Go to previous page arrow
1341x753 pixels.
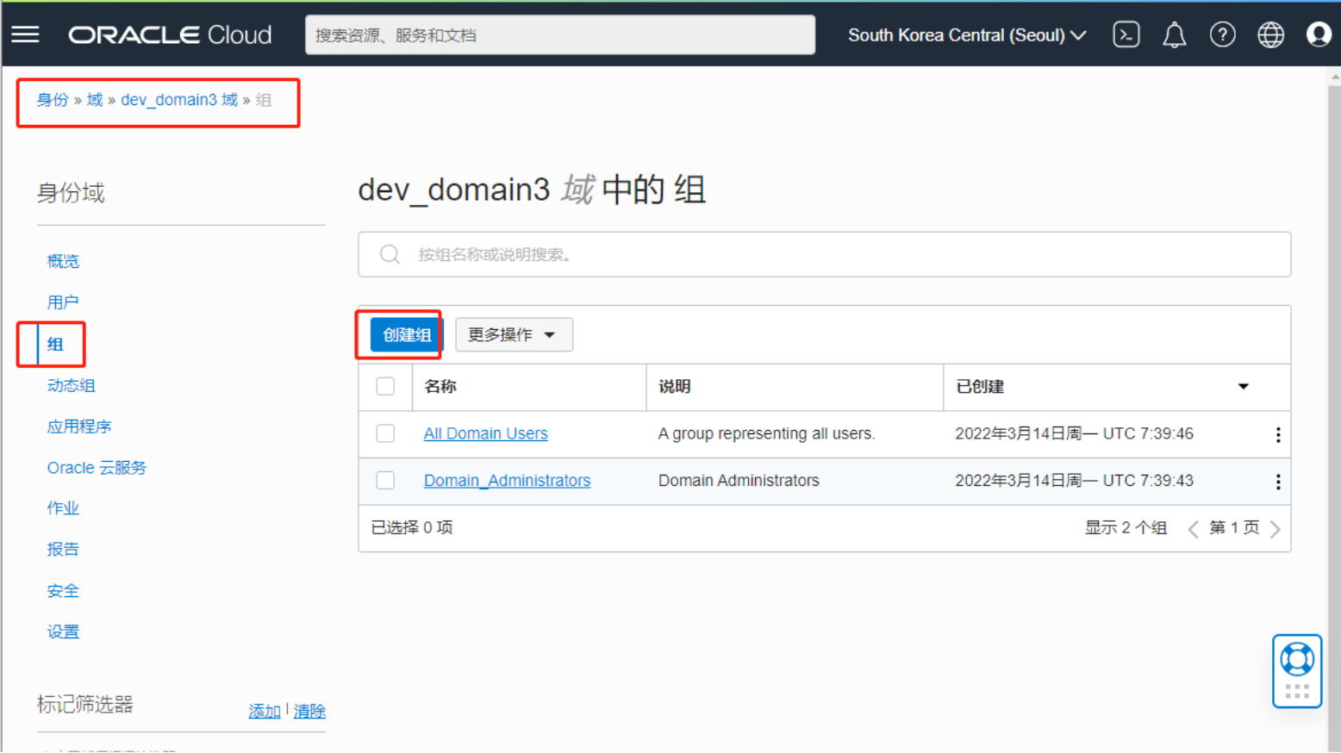[1193, 528]
